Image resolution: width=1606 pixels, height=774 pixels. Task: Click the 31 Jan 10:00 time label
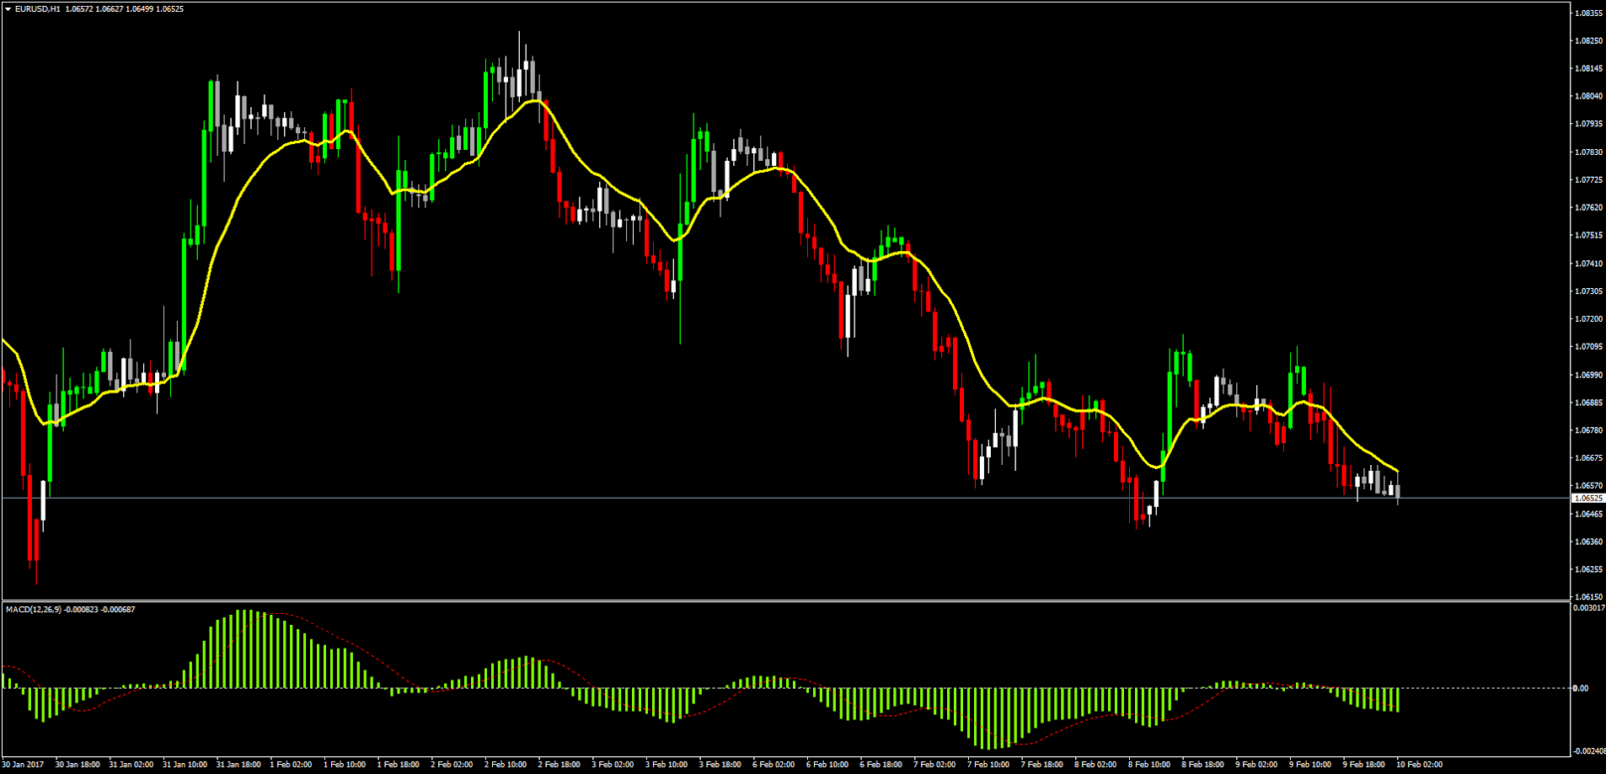point(185,765)
